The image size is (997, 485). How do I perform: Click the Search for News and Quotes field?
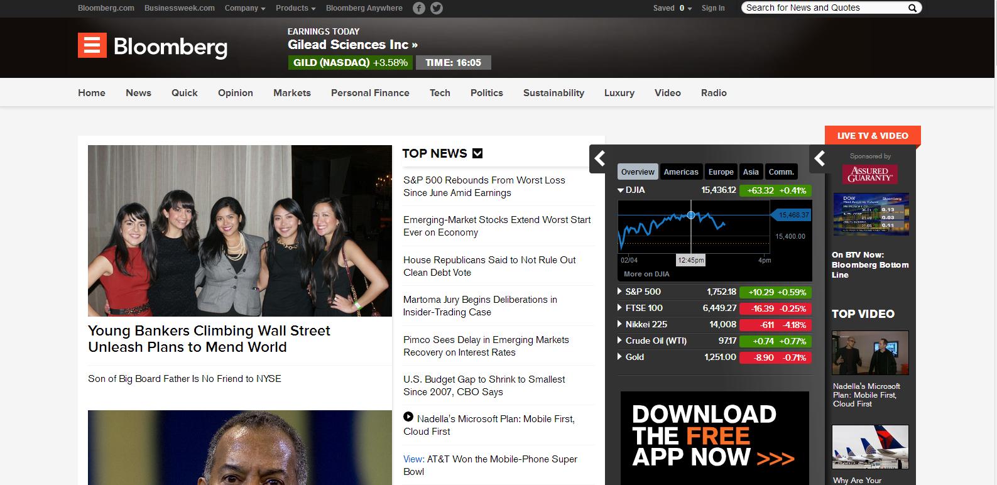point(824,8)
